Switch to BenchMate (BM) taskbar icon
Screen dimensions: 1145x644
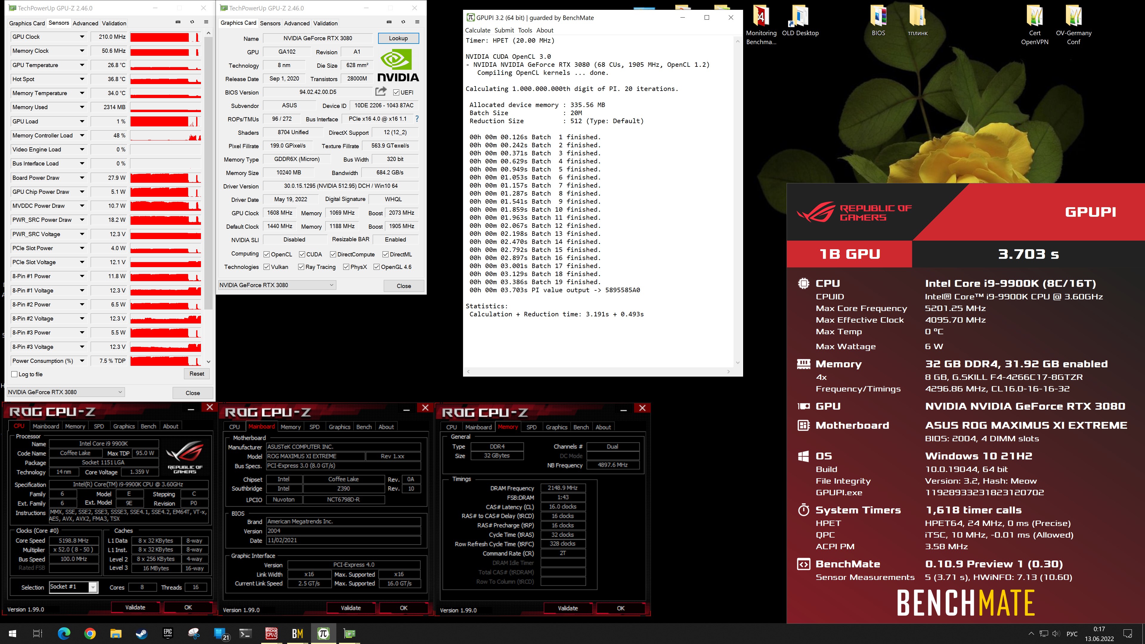click(297, 633)
